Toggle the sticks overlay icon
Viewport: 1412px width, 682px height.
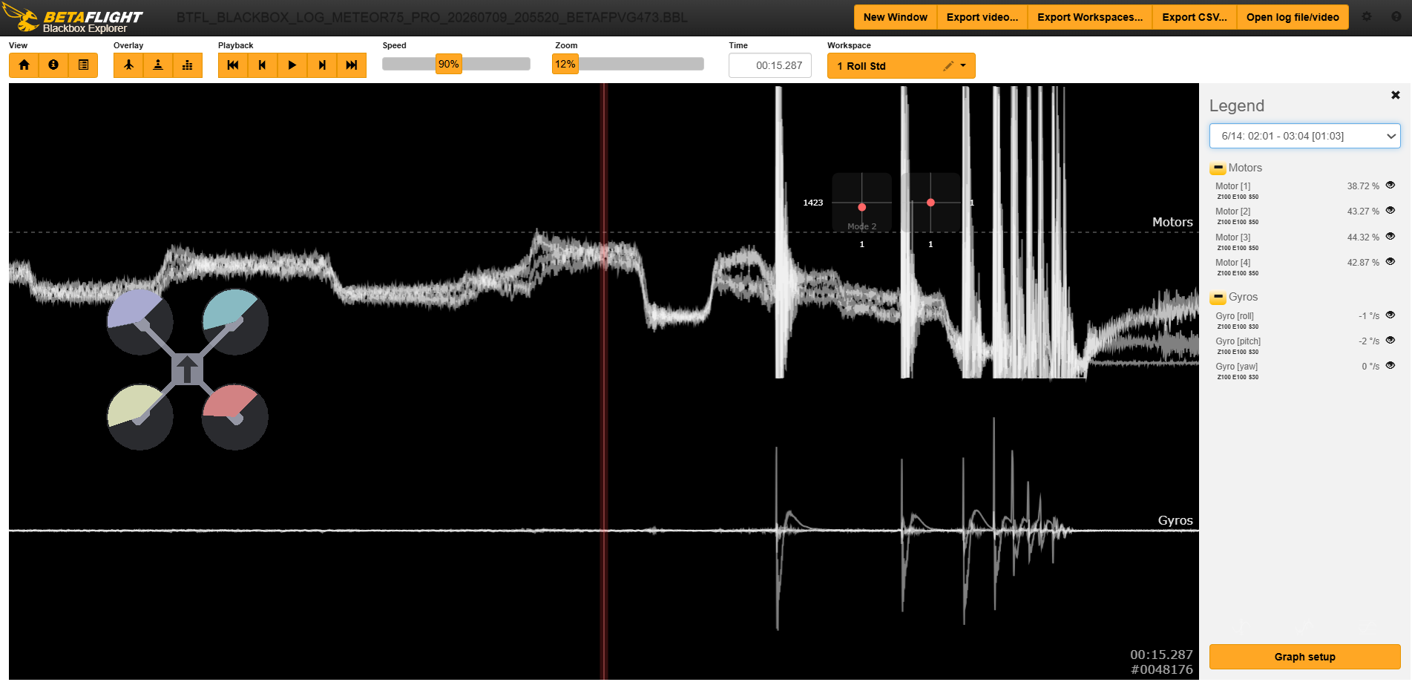tap(158, 65)
